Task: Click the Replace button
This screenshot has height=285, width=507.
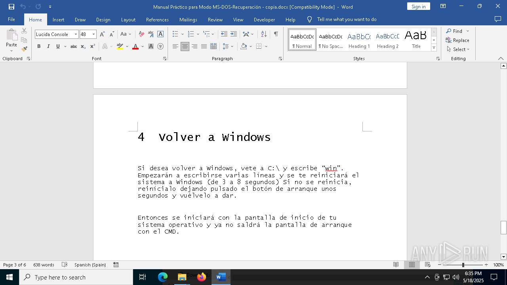Action: click(x=457, y=40)
